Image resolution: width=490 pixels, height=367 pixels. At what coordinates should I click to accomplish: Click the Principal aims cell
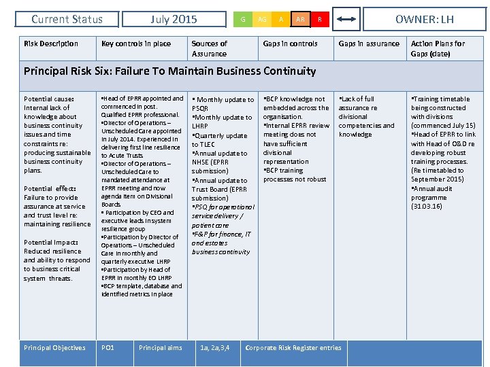pyautogui.click(x=161, y=348)
